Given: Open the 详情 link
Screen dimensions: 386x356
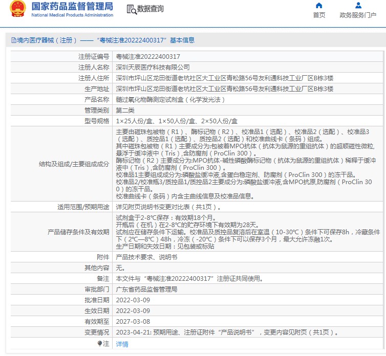Looking at the screenshot, I should coord(122,344).
